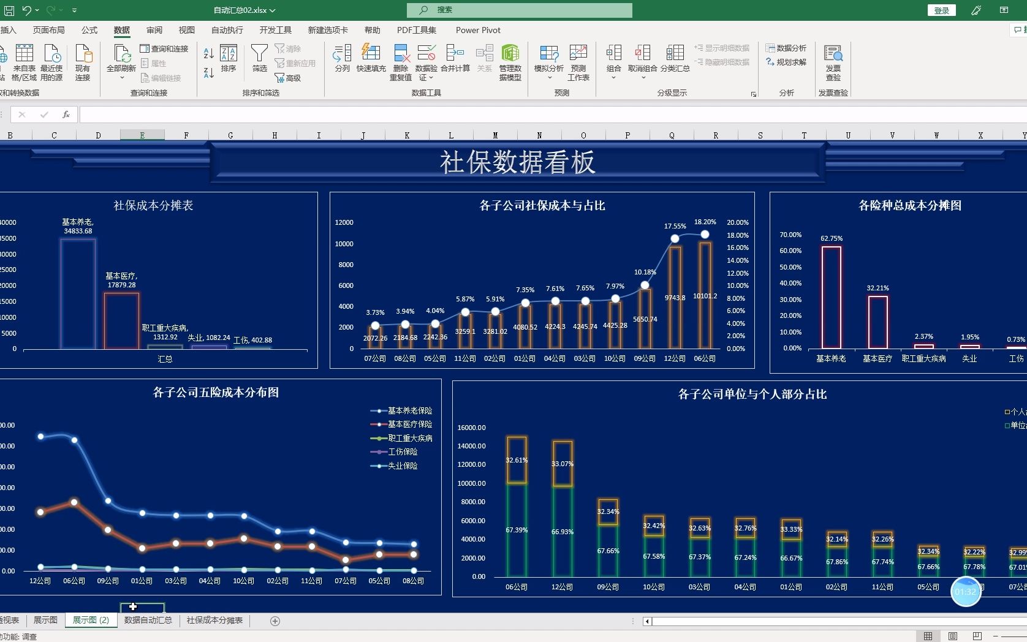This screenshot has height=642, width=1027.
Task: Open the 开发工具 ribbon tab
Action: (x=275, y=30)
